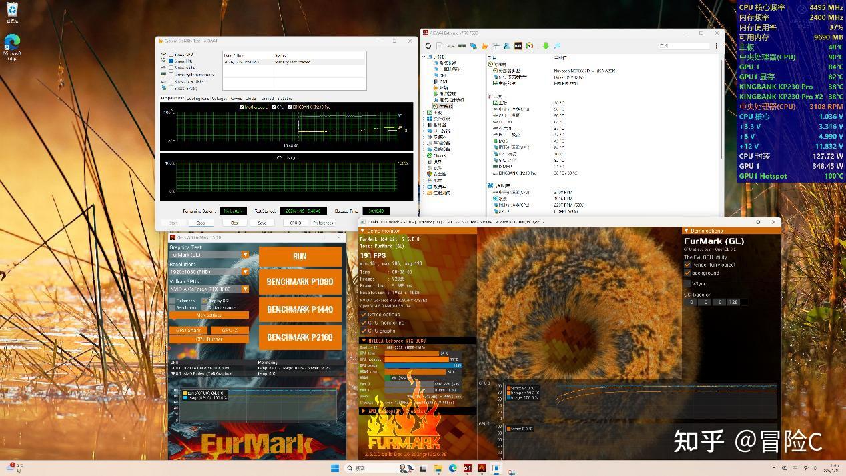Toggle the Stress FPU checkbox

pyautogui.click(x=171, y=61)
